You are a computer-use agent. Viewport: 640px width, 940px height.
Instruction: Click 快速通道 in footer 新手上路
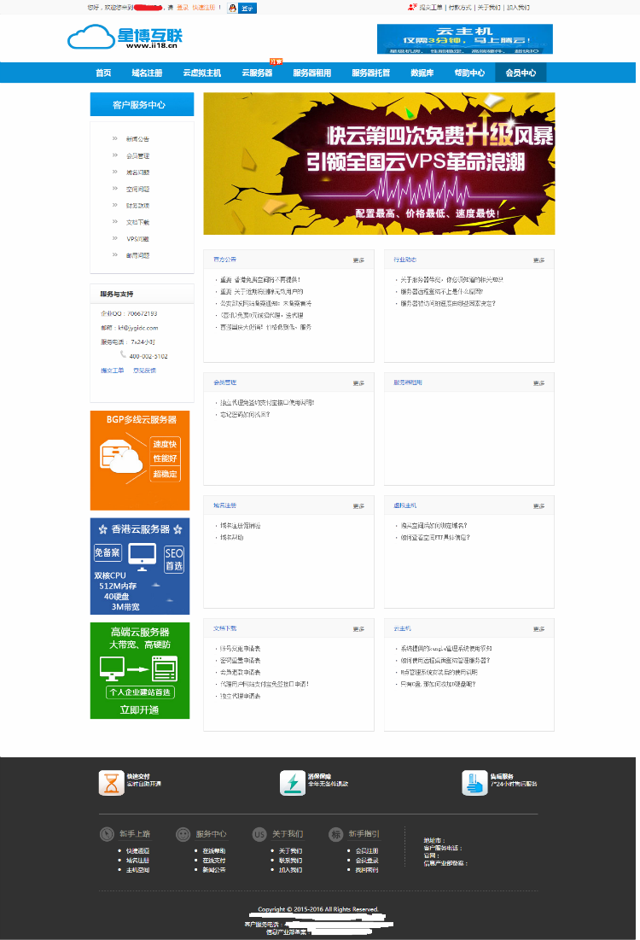point(138,851)
